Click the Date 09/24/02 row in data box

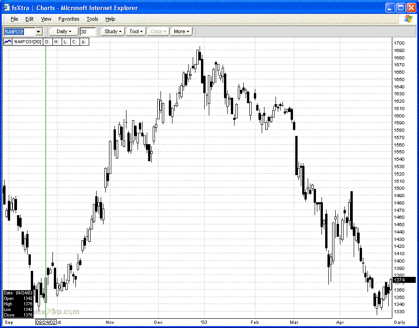click(x=18, y=293)
